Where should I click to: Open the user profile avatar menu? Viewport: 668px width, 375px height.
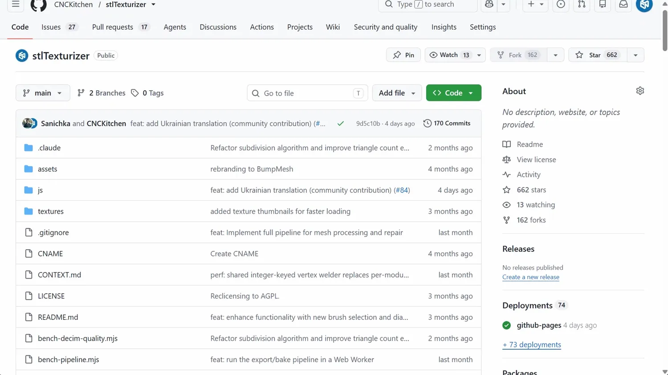(x=644, y=4)
